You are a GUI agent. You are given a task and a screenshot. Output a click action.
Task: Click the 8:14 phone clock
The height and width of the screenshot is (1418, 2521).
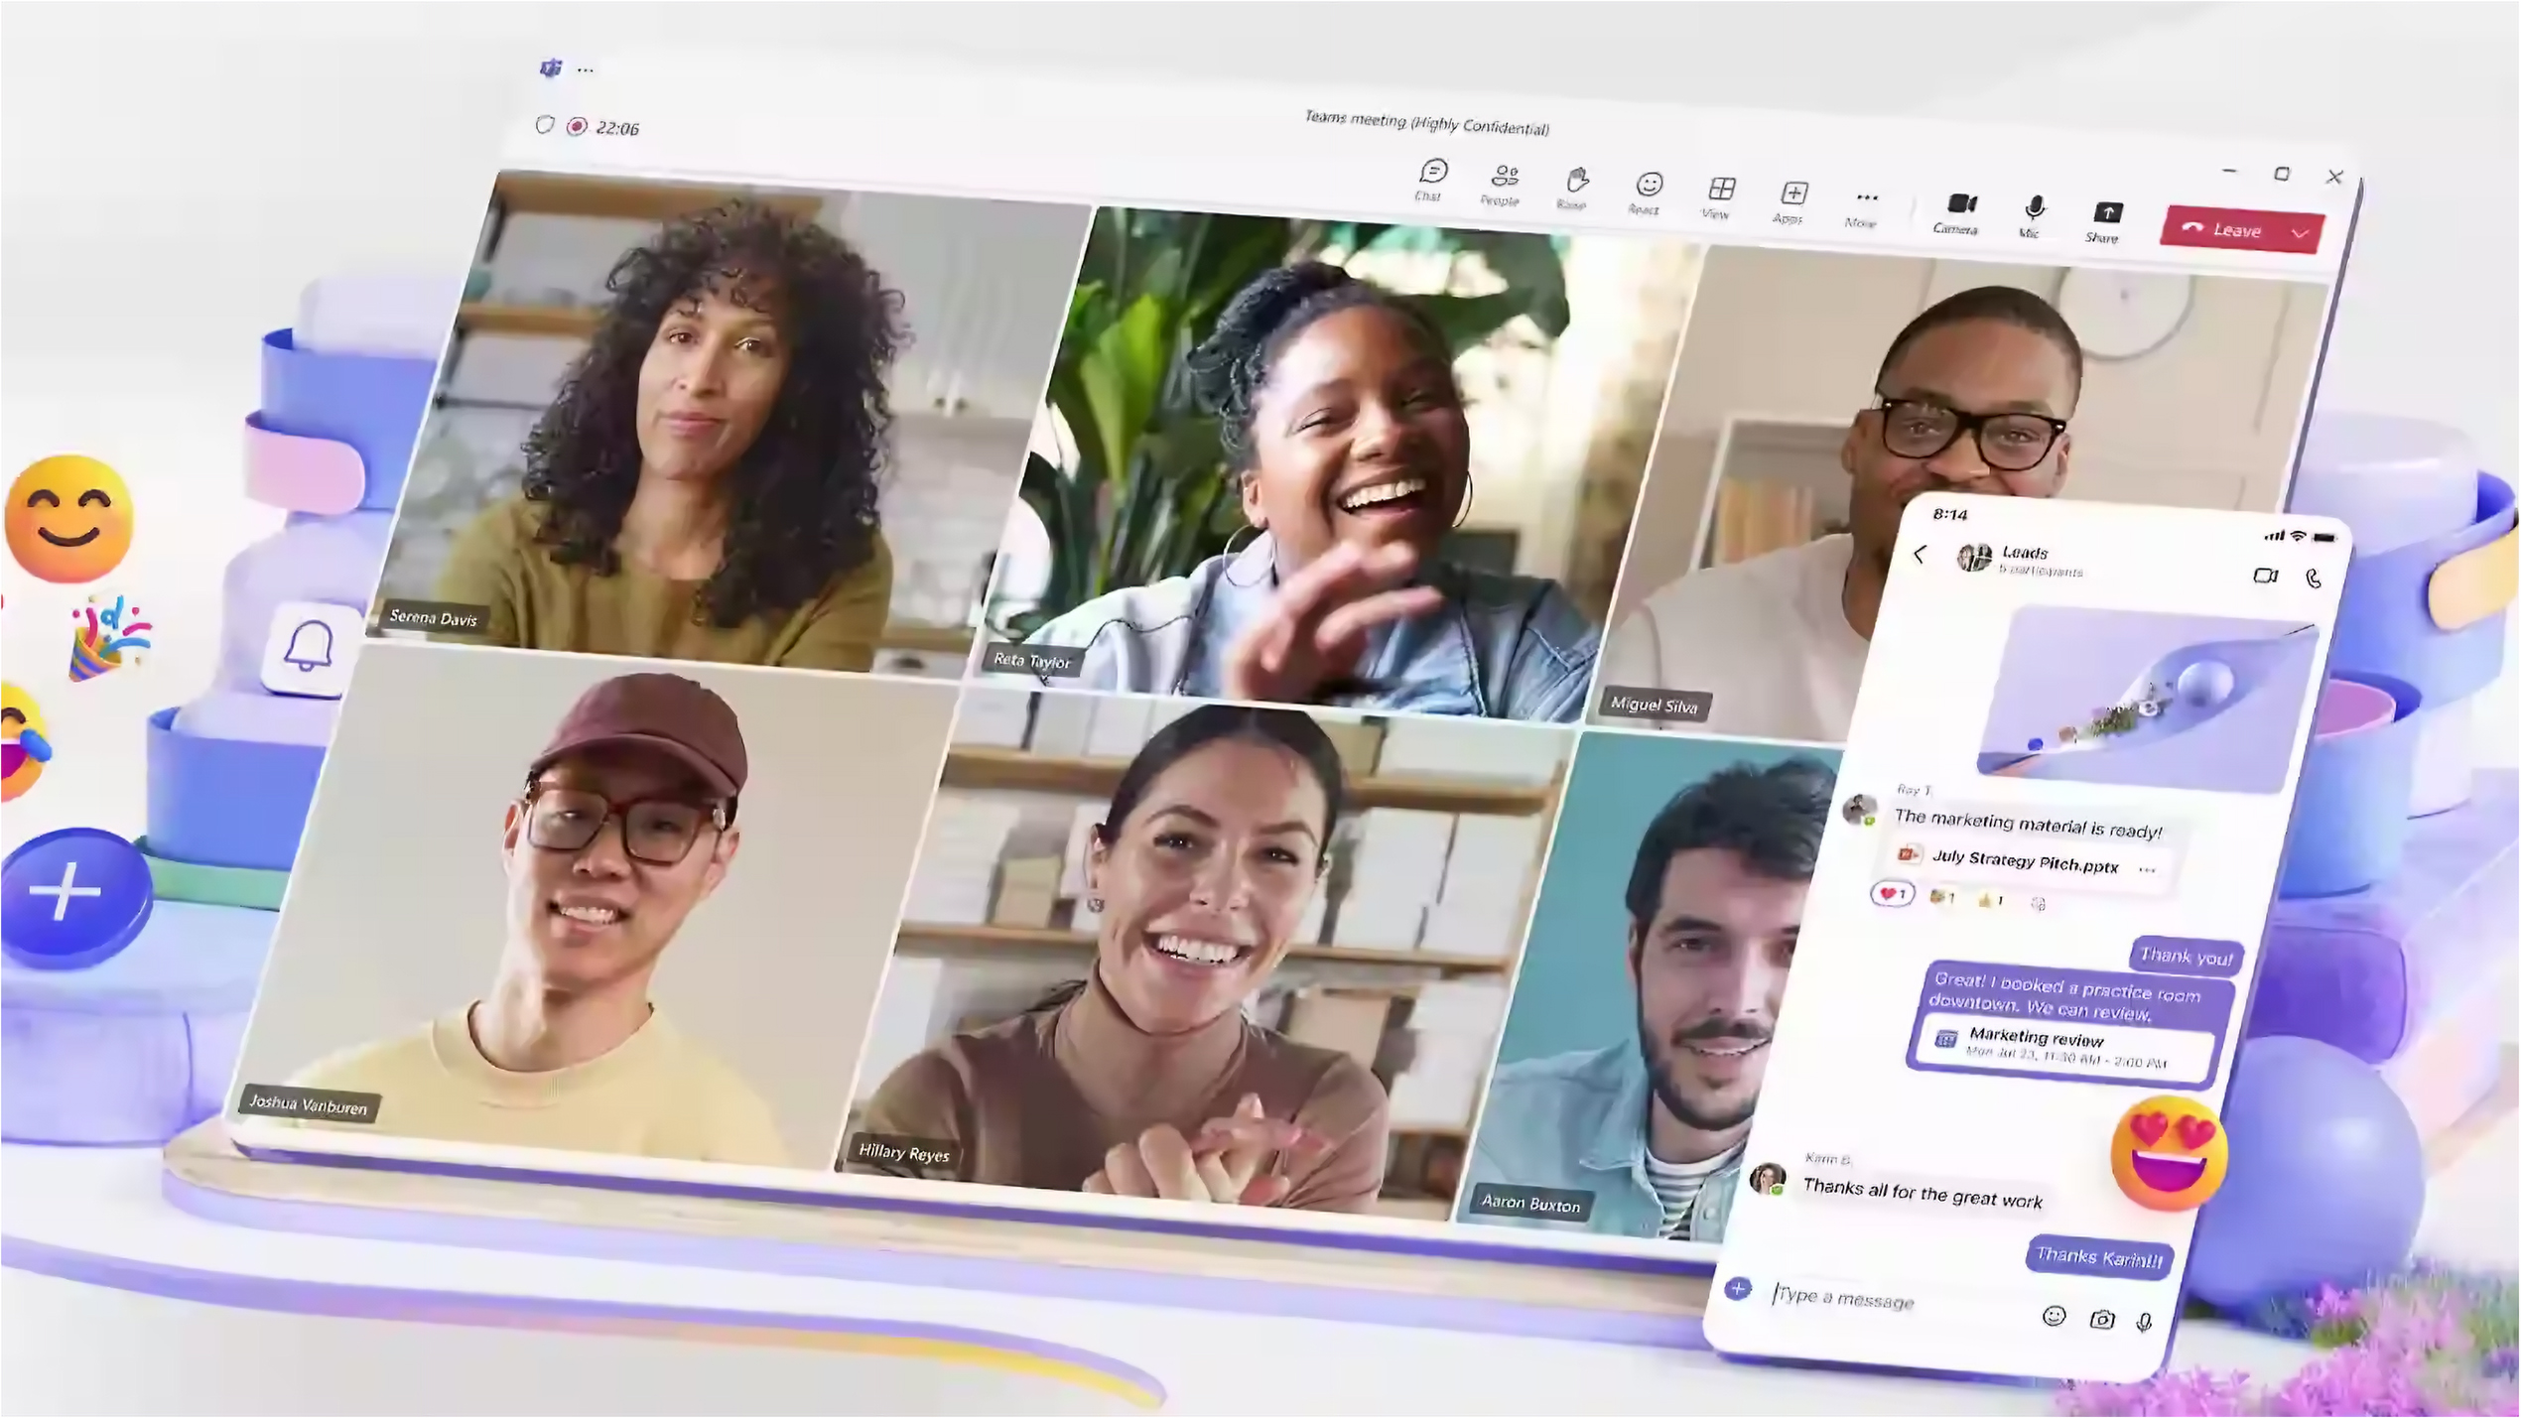1950,514
